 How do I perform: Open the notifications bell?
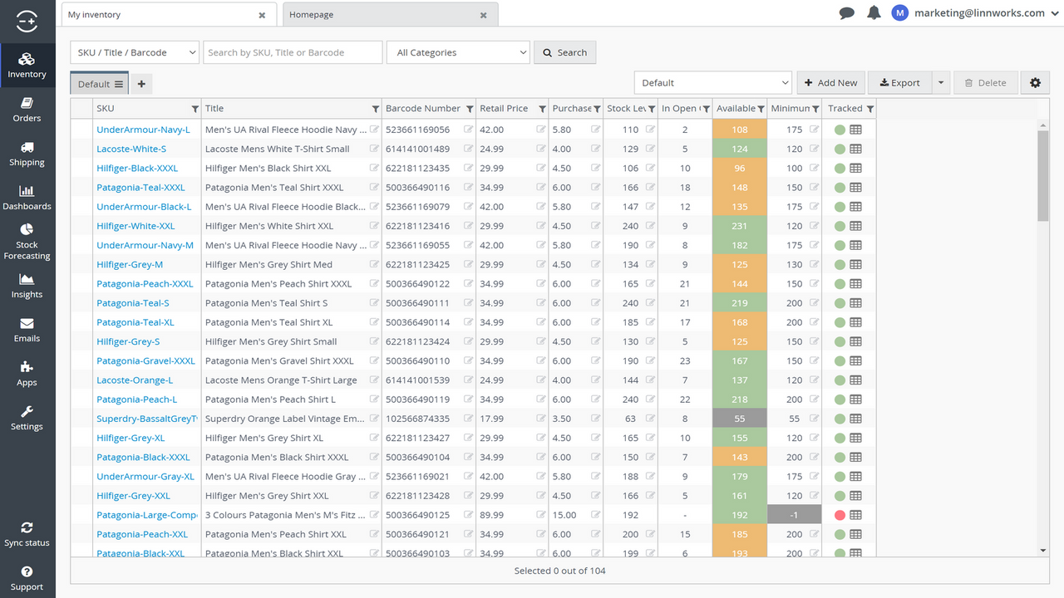[874, 12]
